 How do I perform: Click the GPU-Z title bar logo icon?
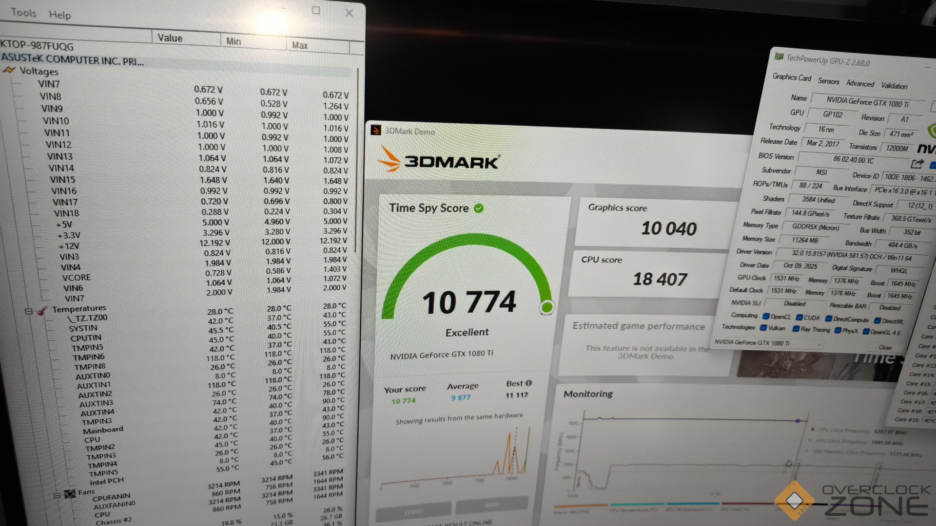779,57
